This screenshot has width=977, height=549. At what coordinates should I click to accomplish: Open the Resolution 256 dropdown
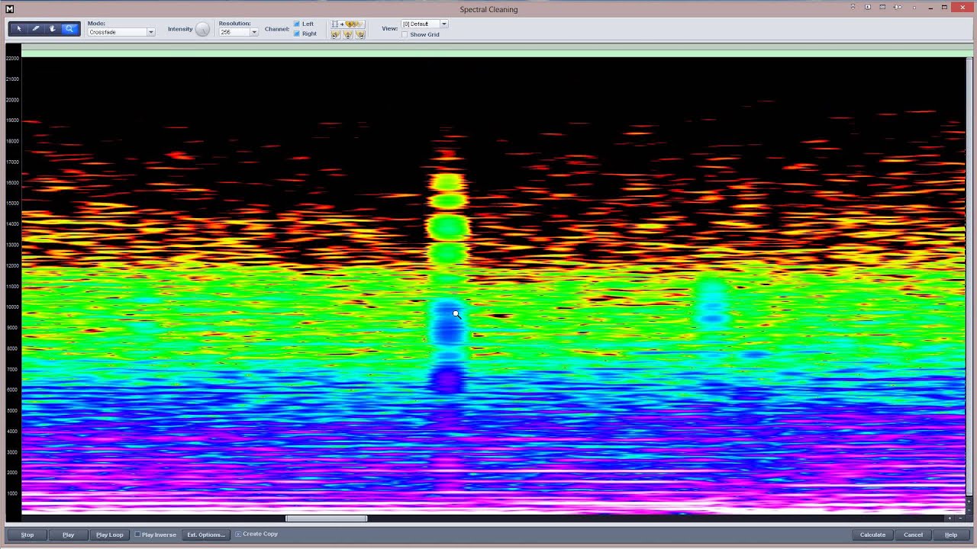[238, 32]
